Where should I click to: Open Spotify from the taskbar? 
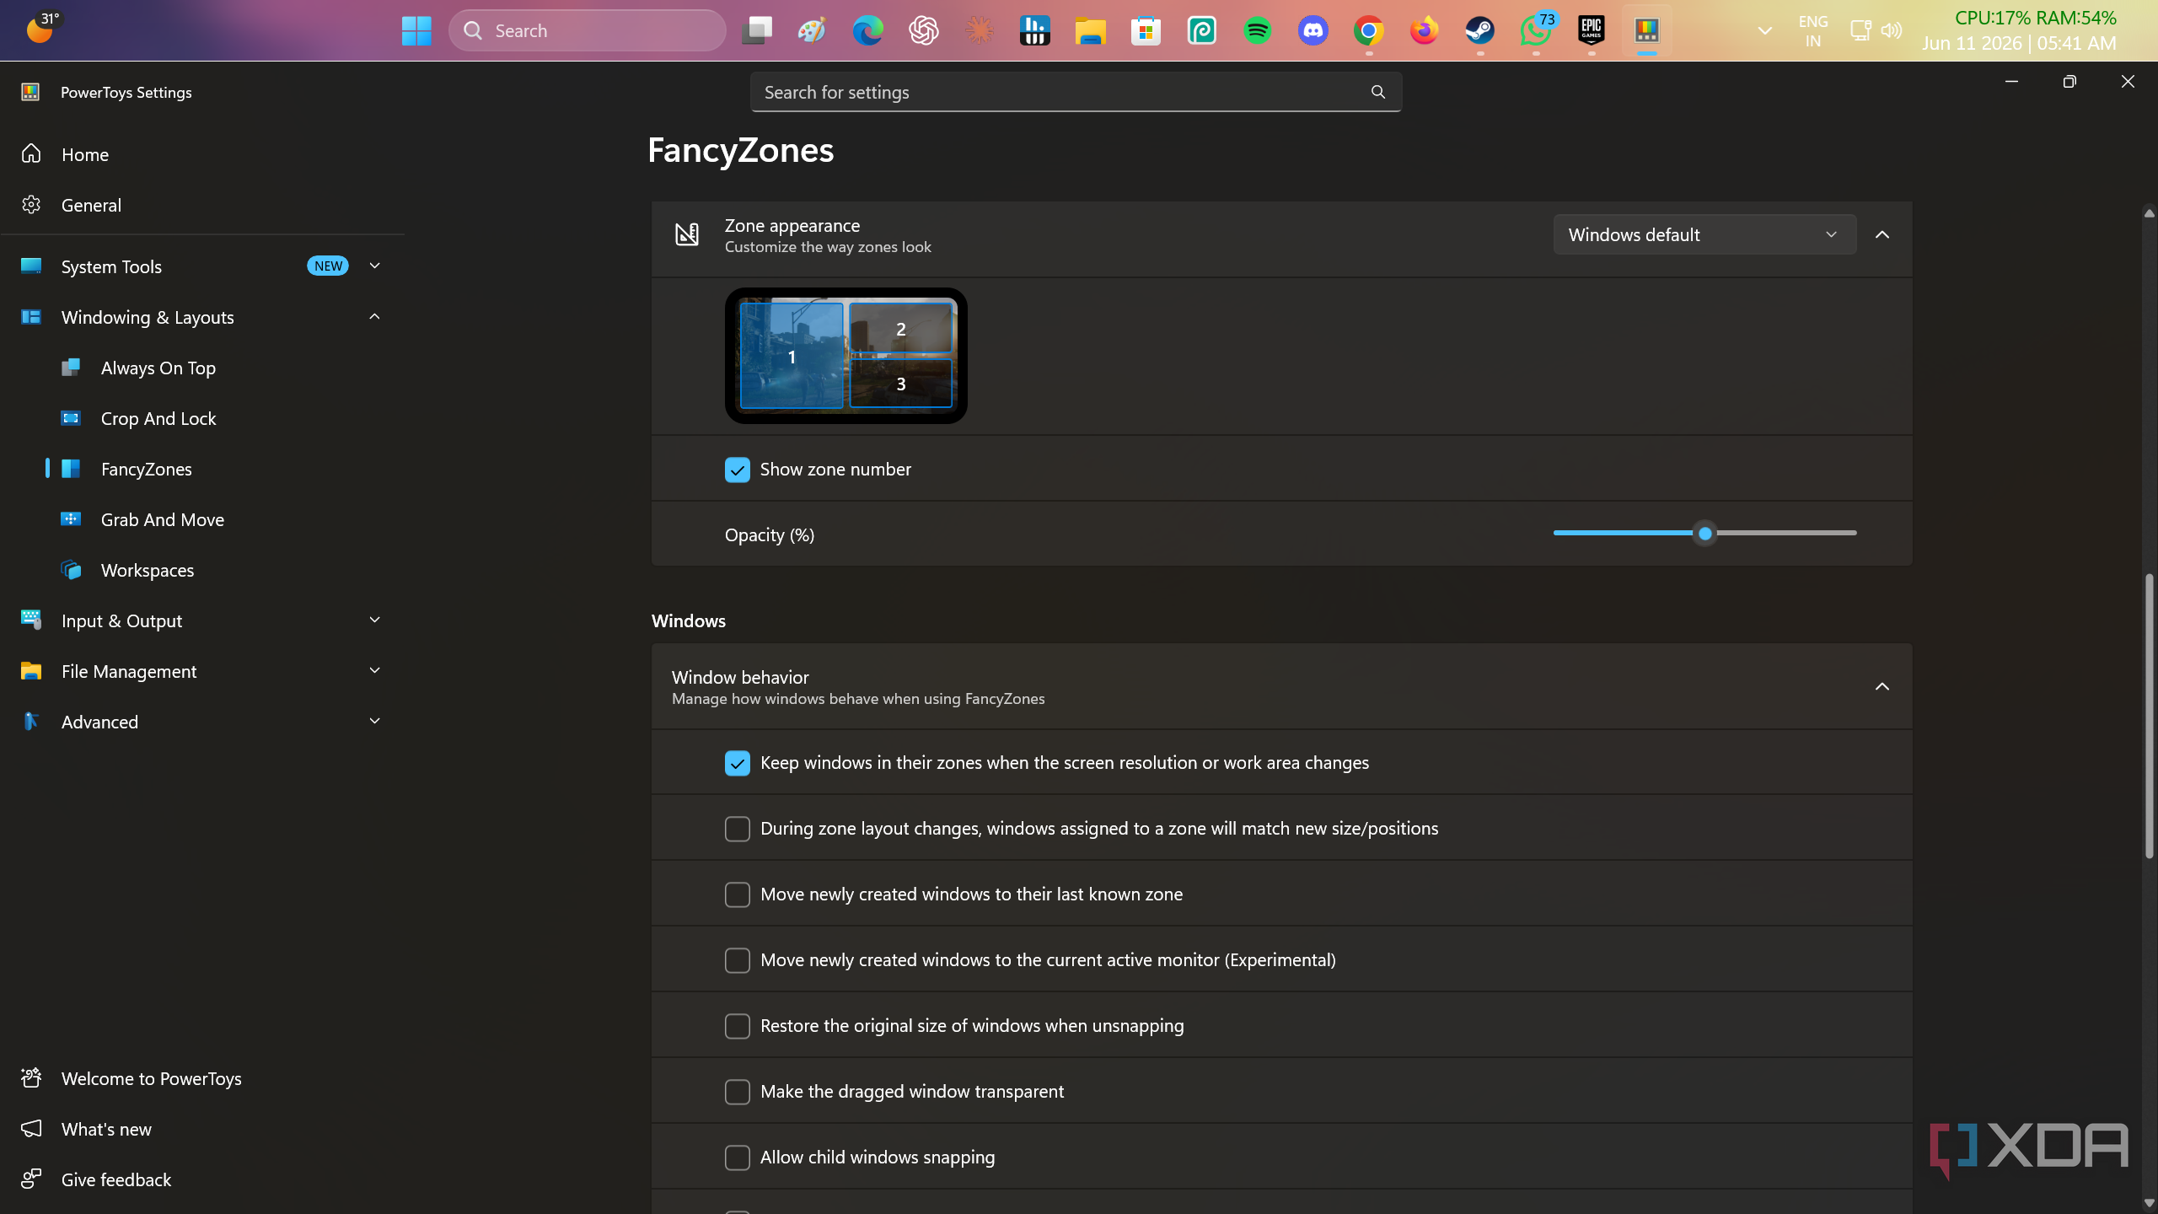coord(1257,31)
